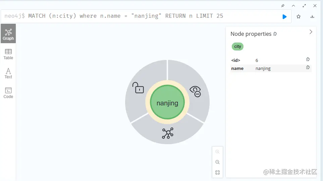Fit graph to screen
Image resolution: width=323 pixels, height=181 pixels.
217,172
